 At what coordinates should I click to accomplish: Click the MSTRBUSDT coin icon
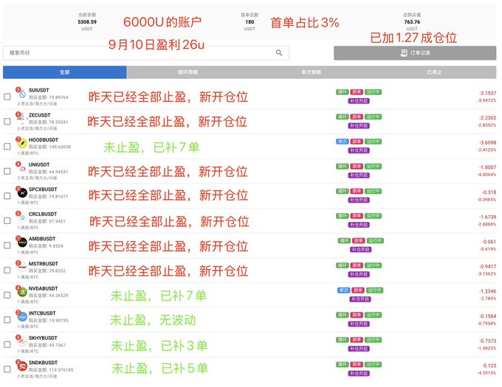tap(22, 267)
